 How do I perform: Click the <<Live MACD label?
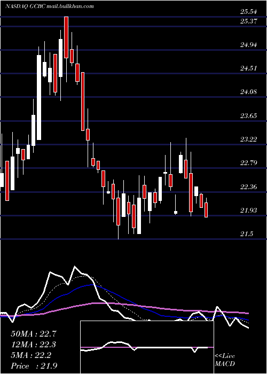pos(225,360)
